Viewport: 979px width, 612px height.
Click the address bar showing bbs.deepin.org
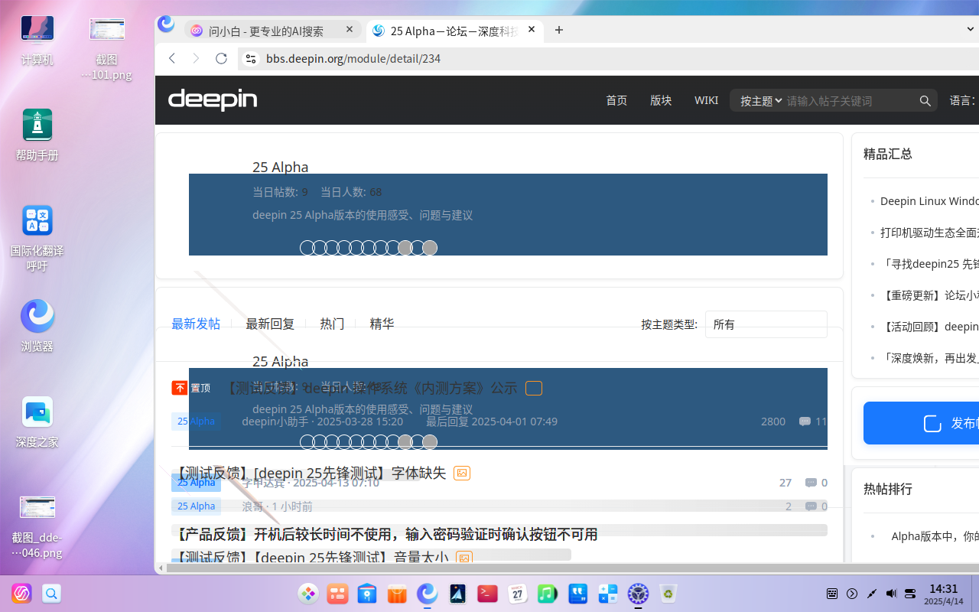[x=610, y=59]
